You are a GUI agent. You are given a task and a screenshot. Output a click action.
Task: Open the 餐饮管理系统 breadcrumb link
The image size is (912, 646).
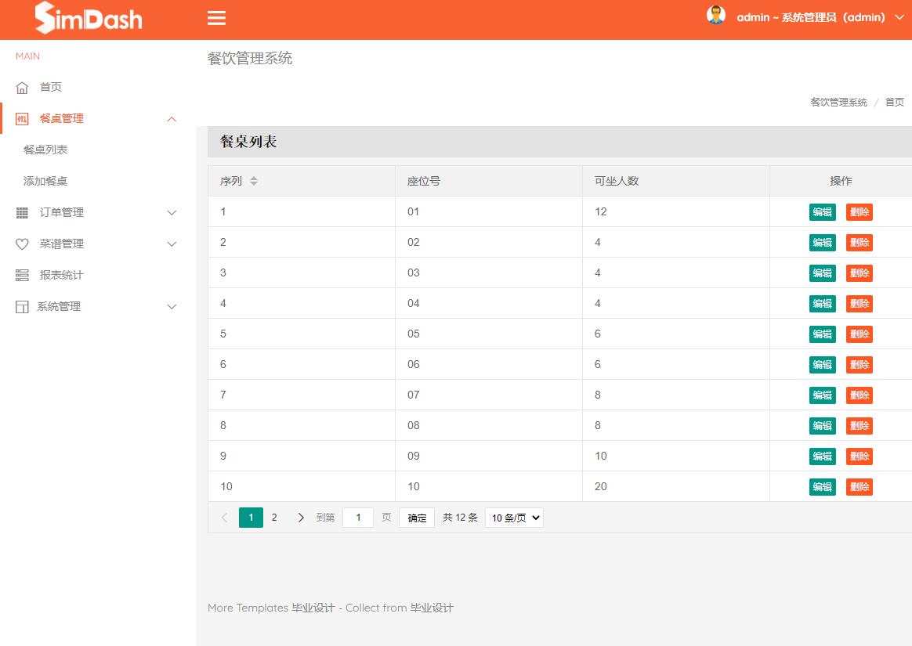click(838, 102)
